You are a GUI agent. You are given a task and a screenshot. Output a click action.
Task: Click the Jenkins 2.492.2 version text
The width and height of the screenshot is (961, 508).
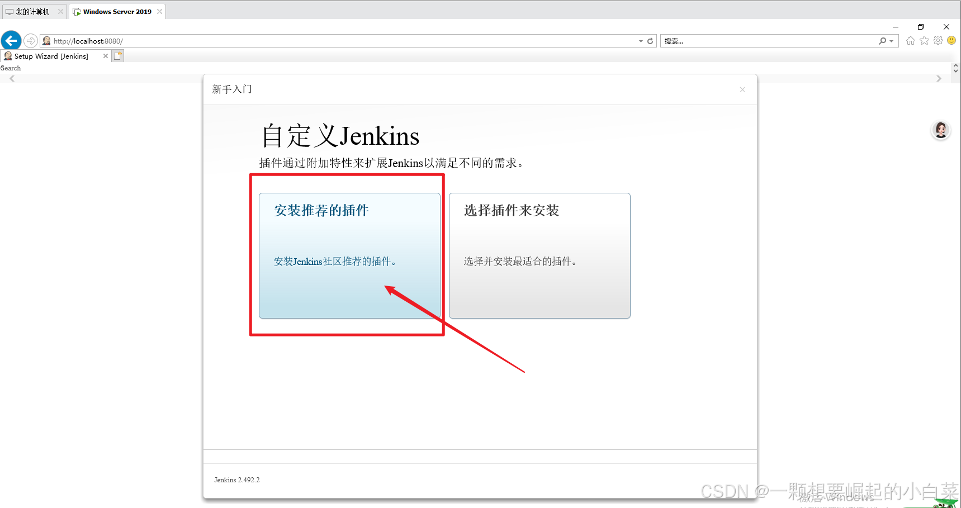(237, 480)
